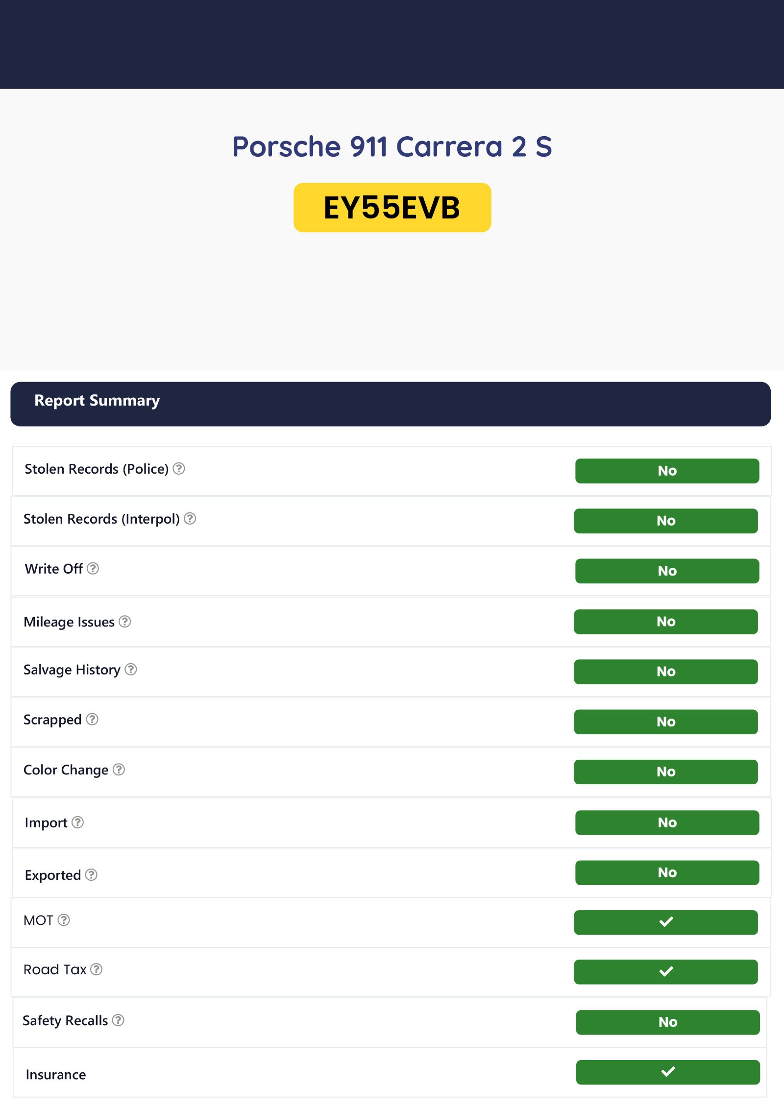This screenshot has width=784, height=1109.
Task: Select the Safety Recalls 'No' badge
Action: click(668, 1022)
